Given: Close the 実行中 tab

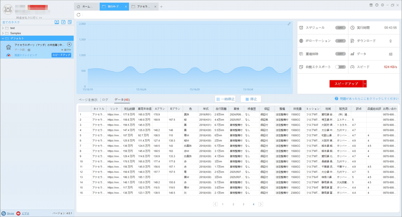Looking at the screenshot, I should pyautogui.click(x=126, y=7).
